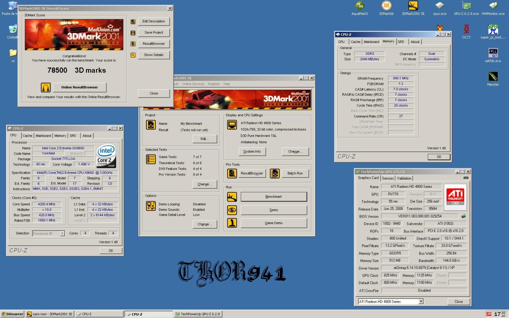The image size is (509, 318).
Task: Click the CPU name field Intel Core 2 Extreme QX9650
Action: pyautogui.click(x=63, y=148)
